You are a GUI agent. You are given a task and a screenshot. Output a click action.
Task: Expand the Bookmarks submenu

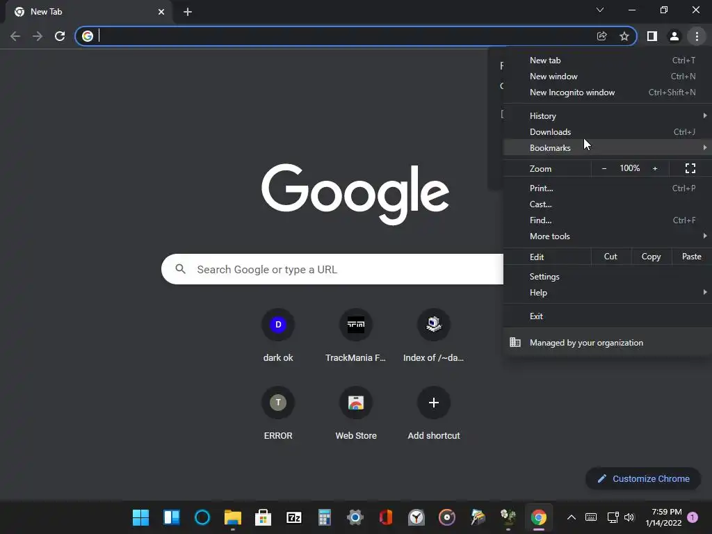point(608,147)
